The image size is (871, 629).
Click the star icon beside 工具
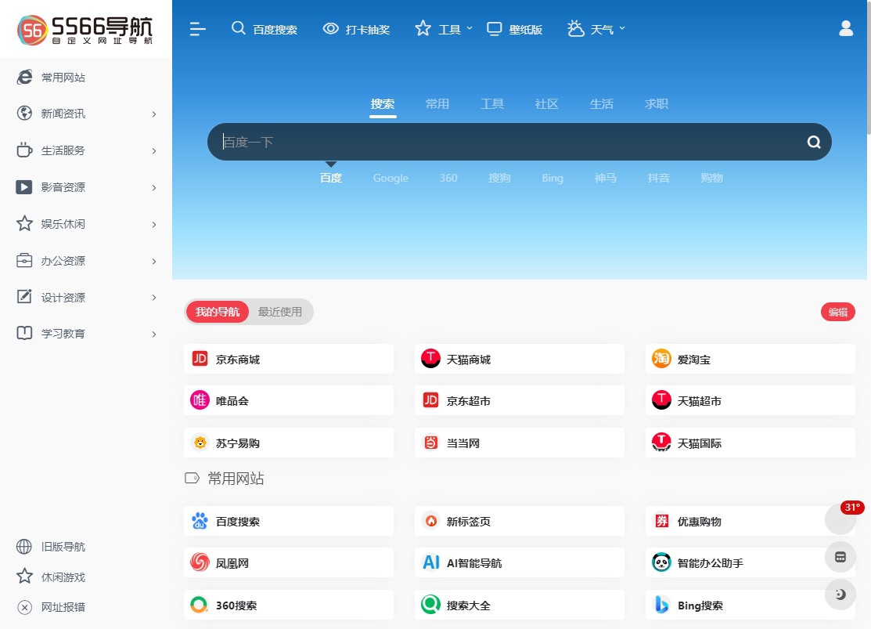[x=423, y=28]
